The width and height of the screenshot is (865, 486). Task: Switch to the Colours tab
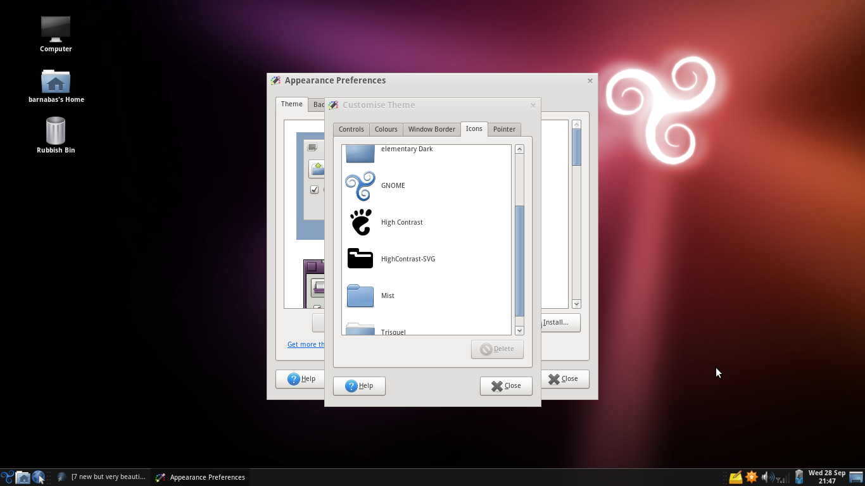[x=386, y=129]
